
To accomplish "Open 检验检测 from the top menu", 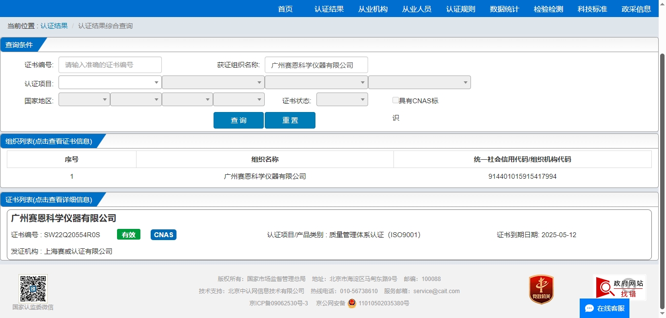I will tap(548, 9).
